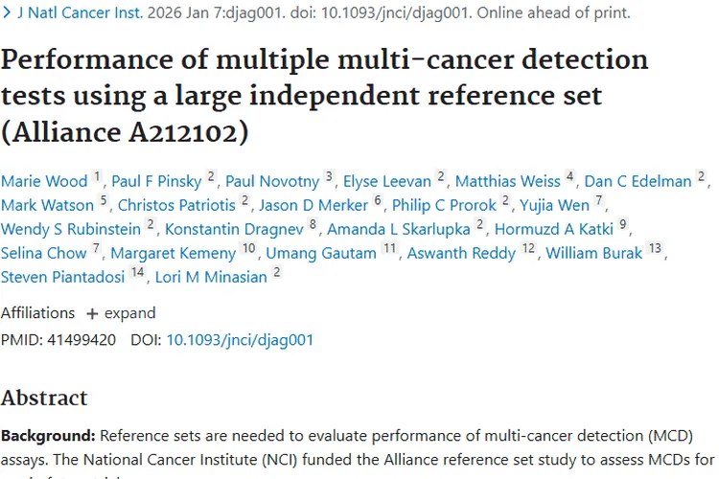Select author Paul F Pinsky
The image size is (719, 479).
tap(157, 181)
